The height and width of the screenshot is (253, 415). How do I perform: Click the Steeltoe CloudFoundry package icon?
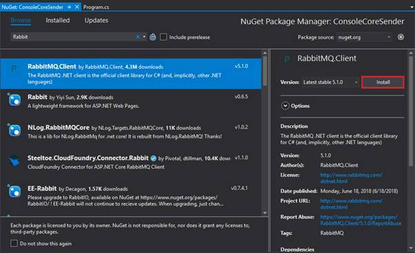point(14,161)
